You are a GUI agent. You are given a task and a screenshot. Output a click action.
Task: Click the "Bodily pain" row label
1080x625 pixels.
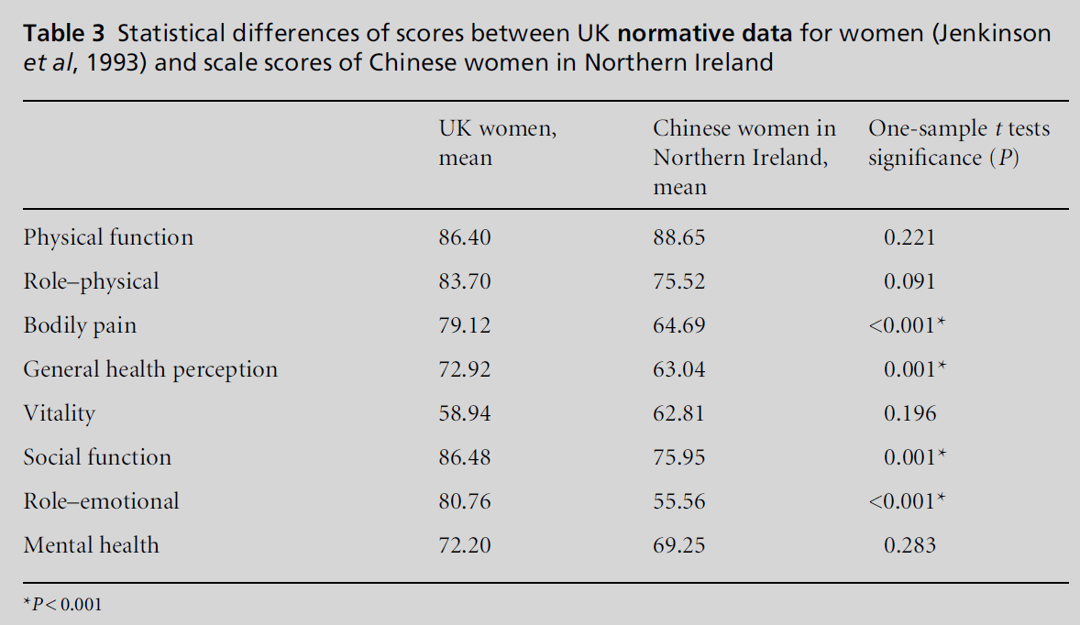pos(80,325)
